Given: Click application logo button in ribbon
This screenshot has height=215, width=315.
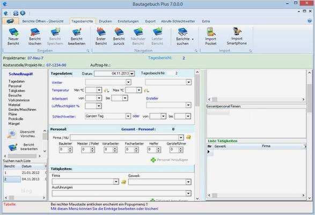Looking at the screenshot, I should pyautogui.click(x=10, y=21).
